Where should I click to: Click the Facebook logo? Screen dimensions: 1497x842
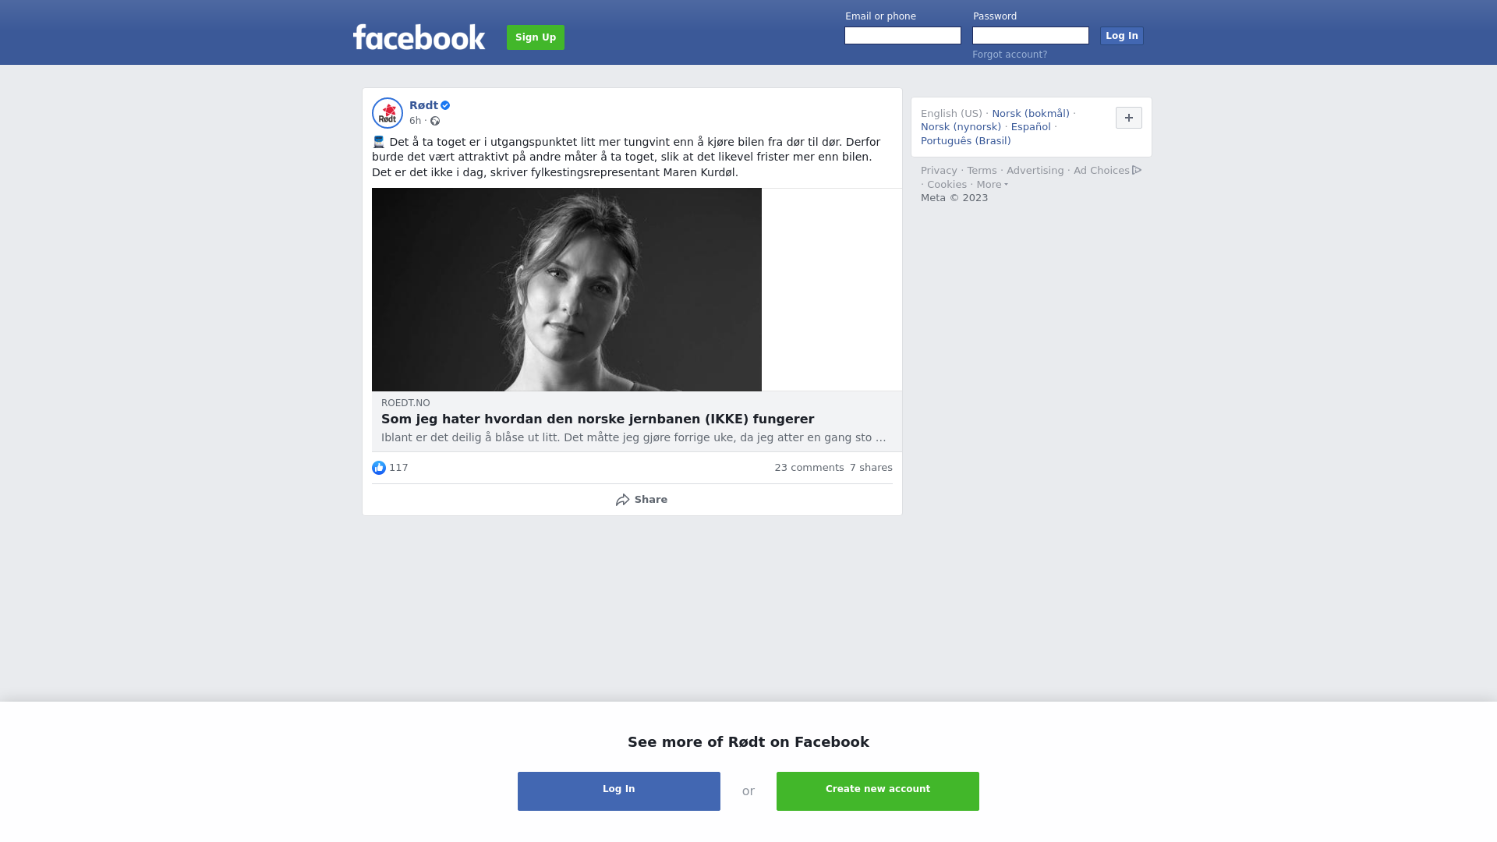[419, 37]
